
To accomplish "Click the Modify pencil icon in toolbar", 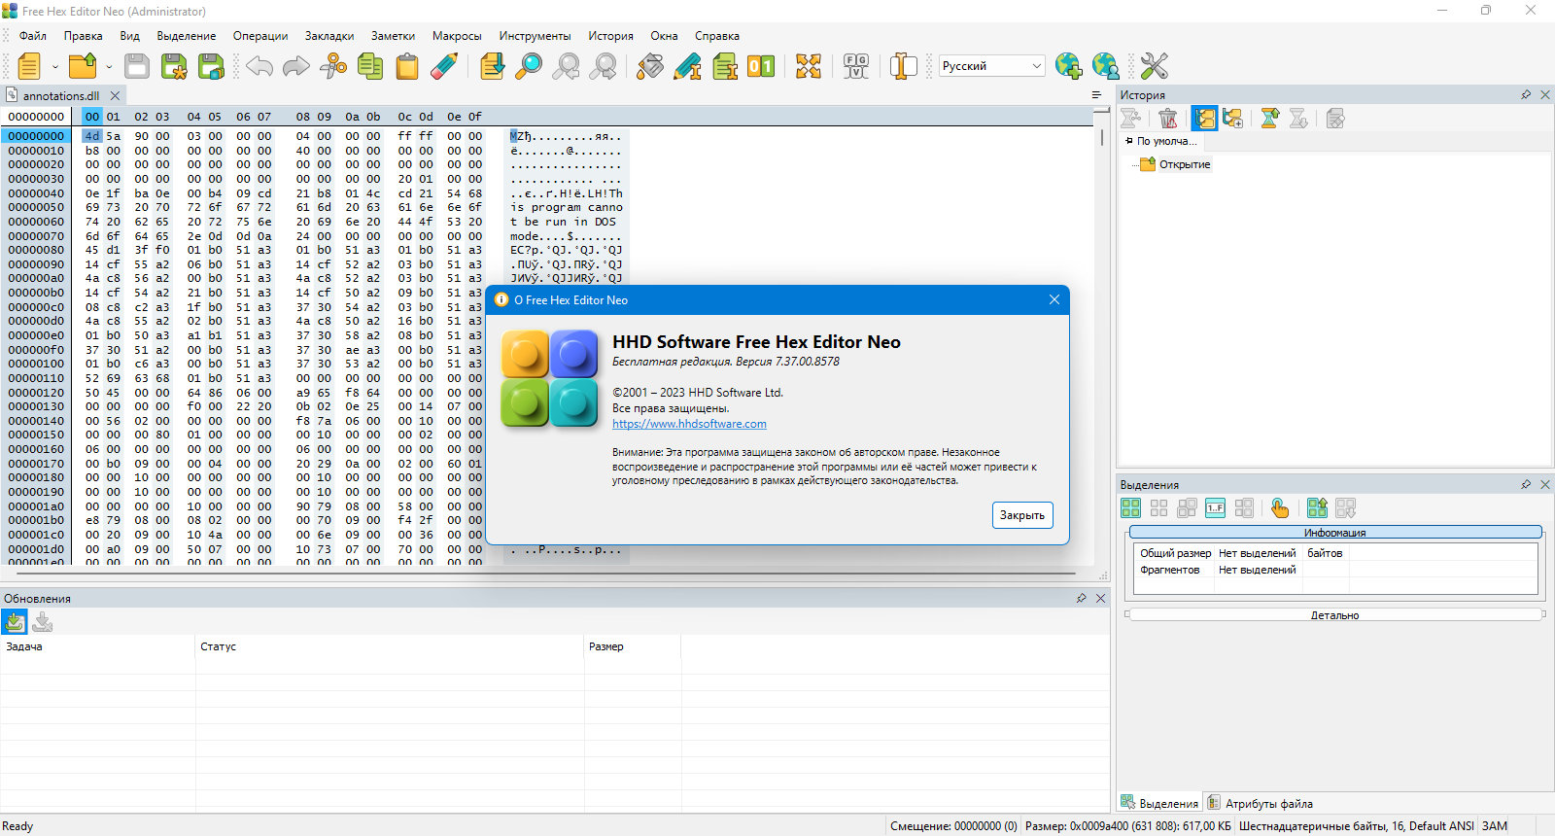I will coord(687,66).
